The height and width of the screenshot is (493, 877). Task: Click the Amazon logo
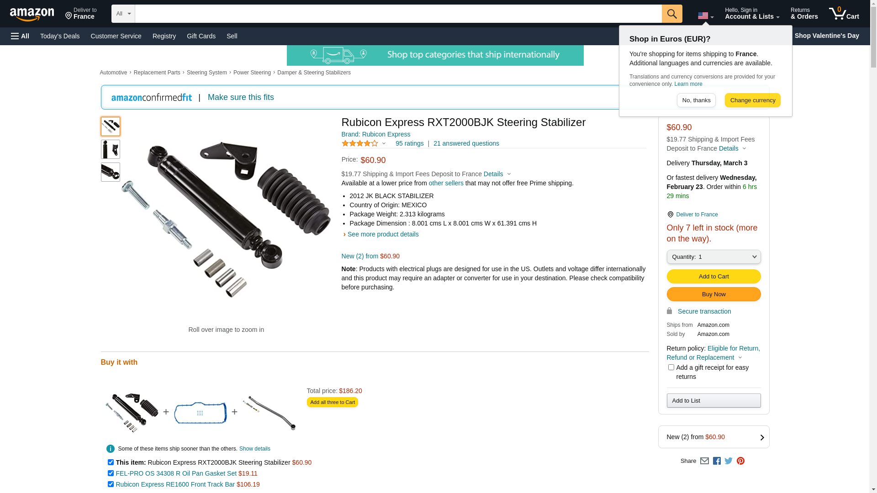[32, 14]
